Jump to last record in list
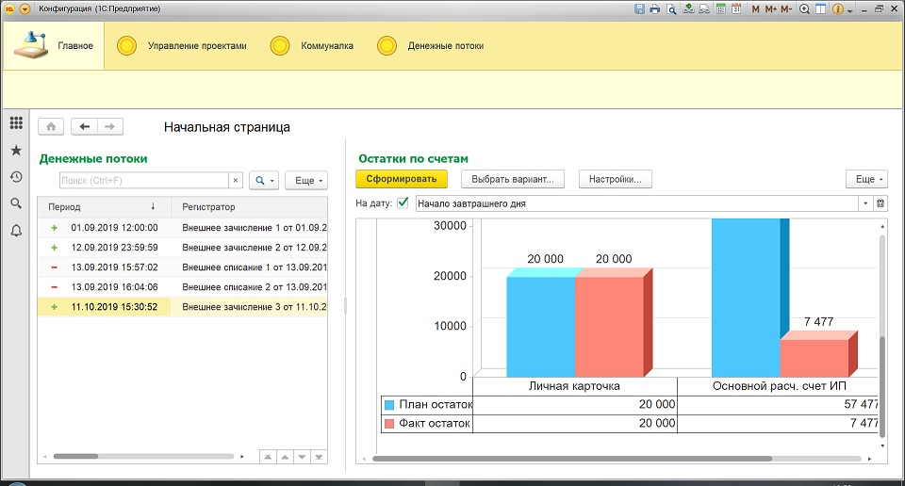 tap(319, 457)
